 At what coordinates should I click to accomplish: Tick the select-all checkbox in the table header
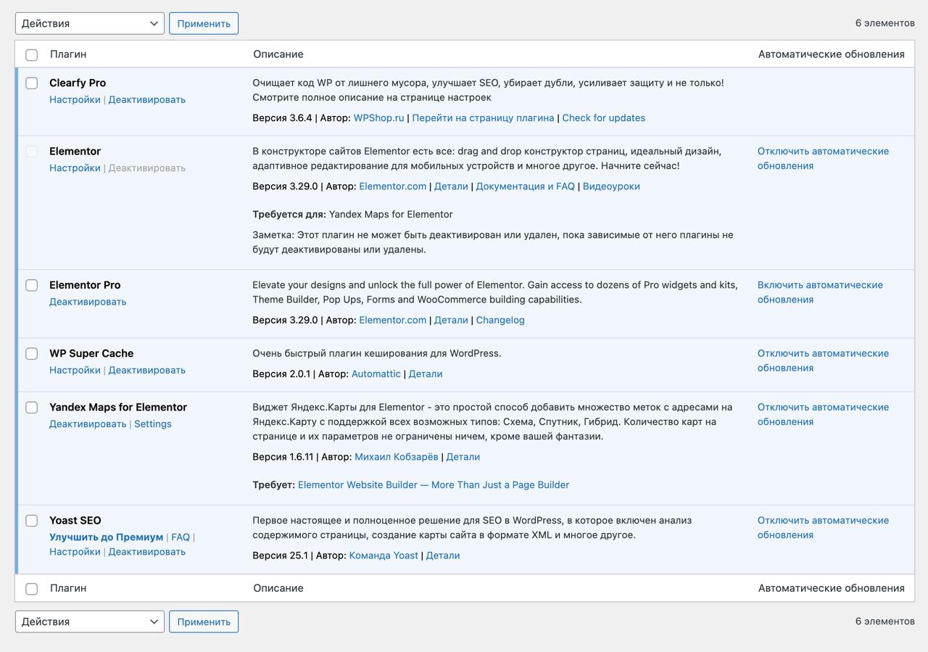(31, 55)
